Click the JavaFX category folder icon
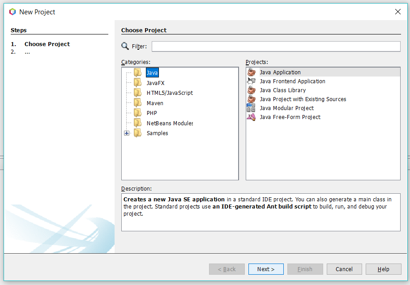This screenshot has width=410, height=285. [x=137, y=83]
